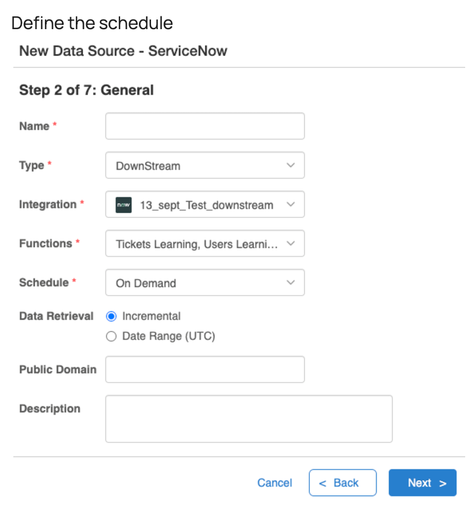
Task: Click the ServiceNow 'now' logo icon
Action: pyautogui.click(x=124, y=205)
